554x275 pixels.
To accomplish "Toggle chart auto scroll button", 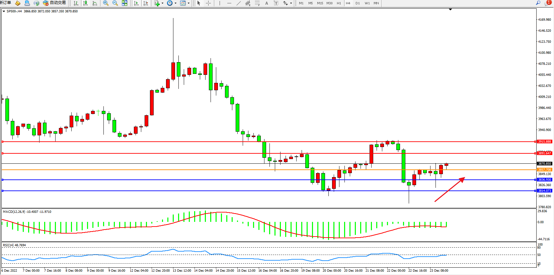I will (x=136, y=3).
